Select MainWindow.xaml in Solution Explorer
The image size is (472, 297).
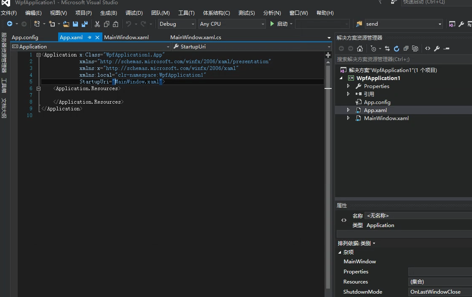386,118
